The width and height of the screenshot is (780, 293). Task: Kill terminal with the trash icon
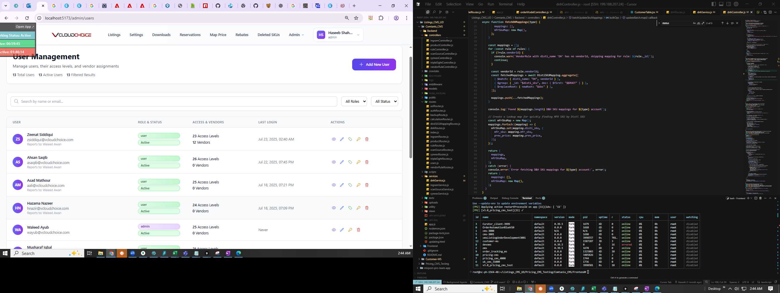[x=760, y=198]
